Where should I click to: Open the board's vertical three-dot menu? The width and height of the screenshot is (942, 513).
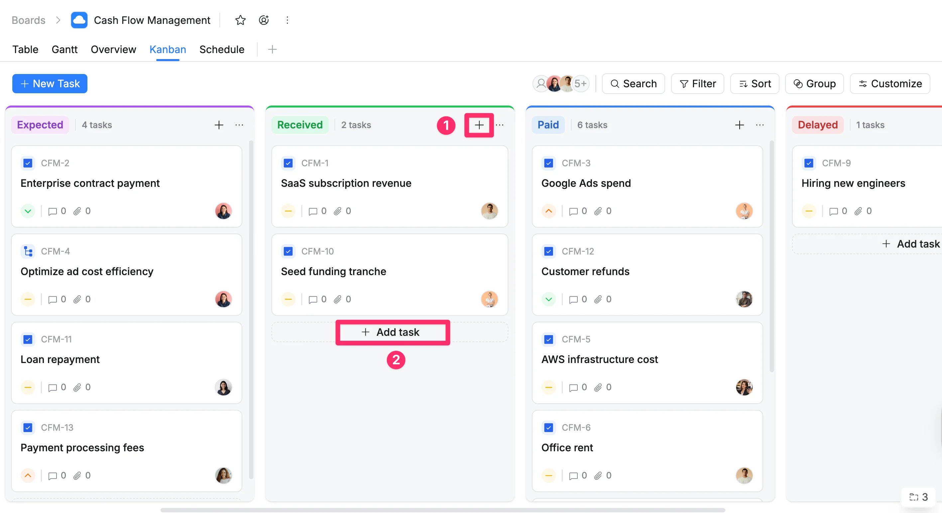(x=288, y=20)
